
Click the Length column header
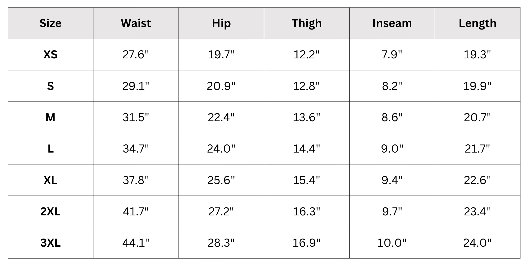[x=477, y=23]
